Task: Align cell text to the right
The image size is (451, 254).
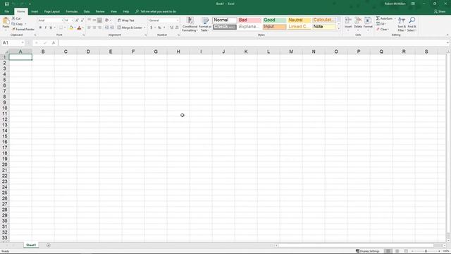Action: pos(99,28)
